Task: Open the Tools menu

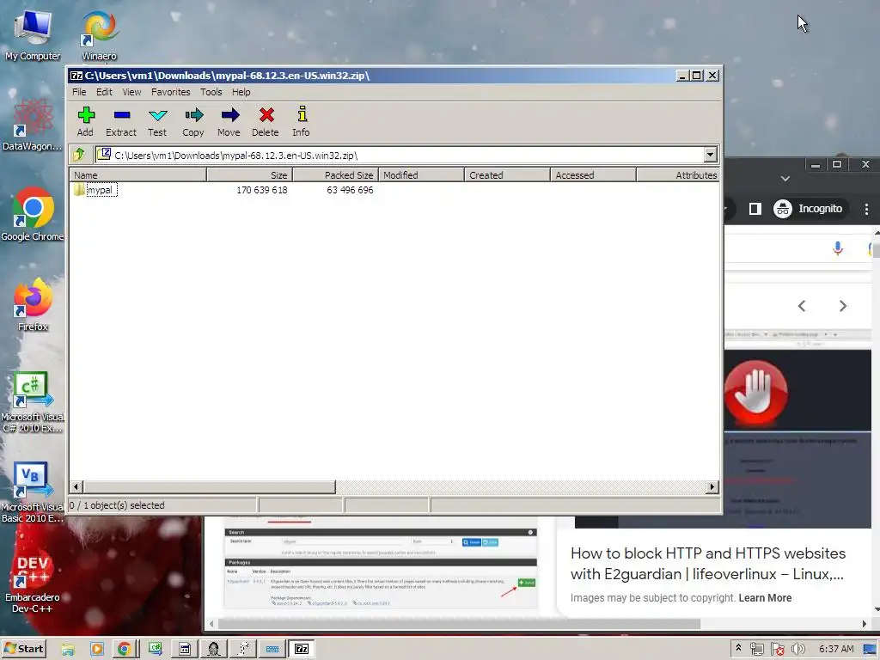Action: [x=211, y=92]
